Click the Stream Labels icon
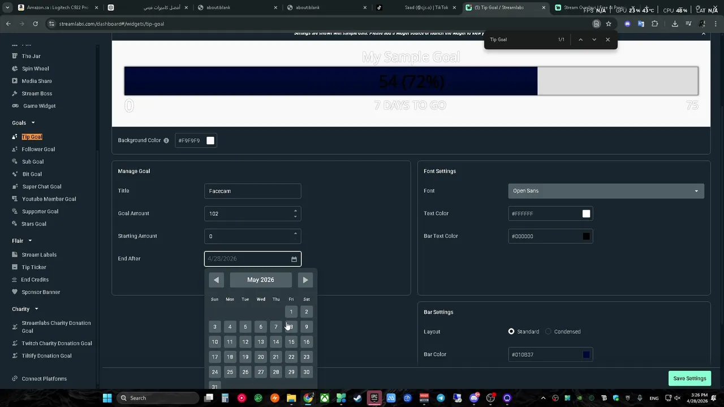The width and height of the screenshot is (724, 407). click(15, 255)
